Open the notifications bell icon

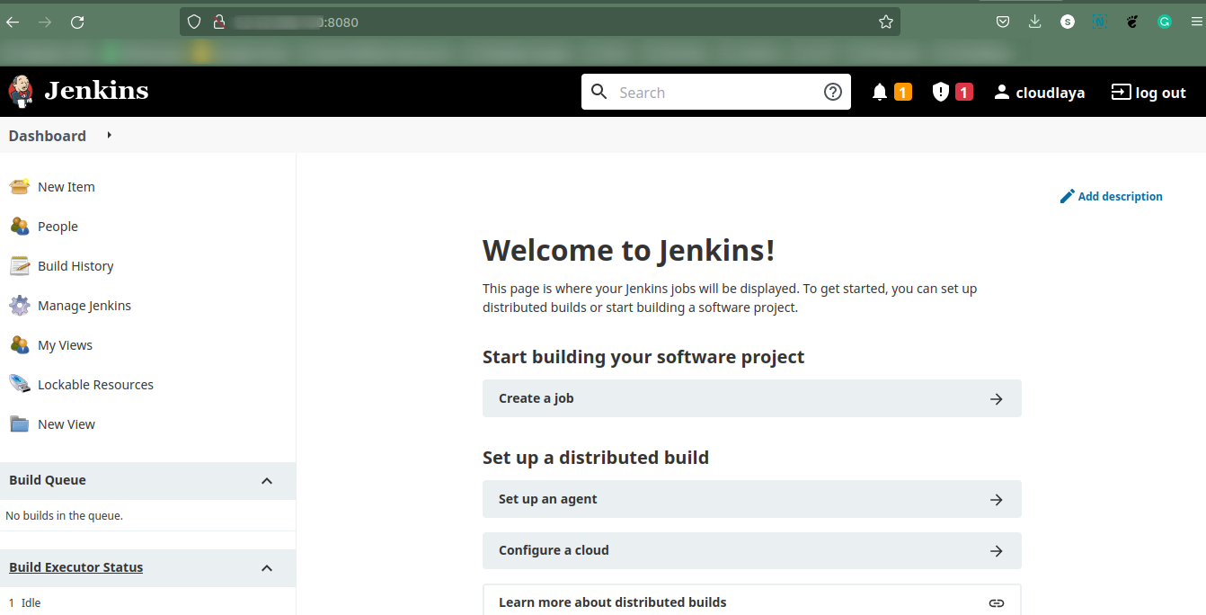point(880,92)
